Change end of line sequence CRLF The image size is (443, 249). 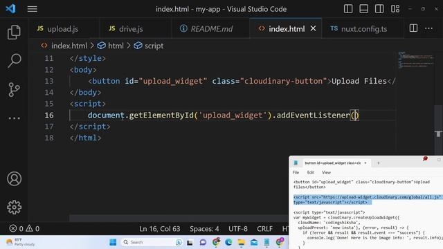click(x=264, y=229)
